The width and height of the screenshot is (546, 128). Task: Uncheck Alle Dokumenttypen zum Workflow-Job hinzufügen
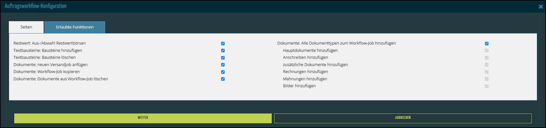coord(487,44)
